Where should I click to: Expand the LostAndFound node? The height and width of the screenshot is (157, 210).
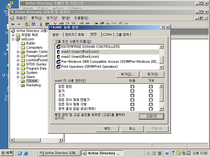[x=18, y=60]
